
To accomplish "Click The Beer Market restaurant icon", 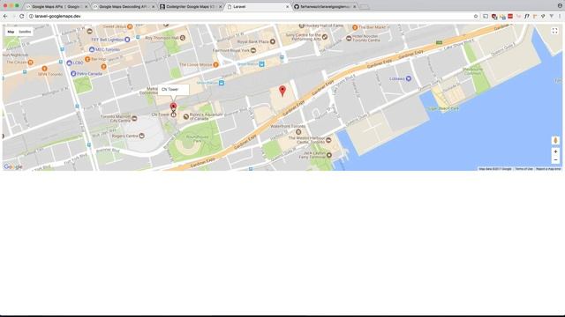I will pyautogui.click(x=355, y=27).
